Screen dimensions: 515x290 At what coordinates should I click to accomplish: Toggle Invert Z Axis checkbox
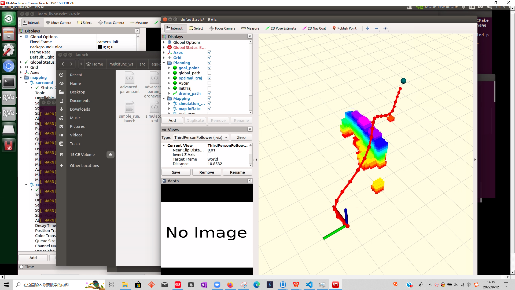click(x=209, y=155)
